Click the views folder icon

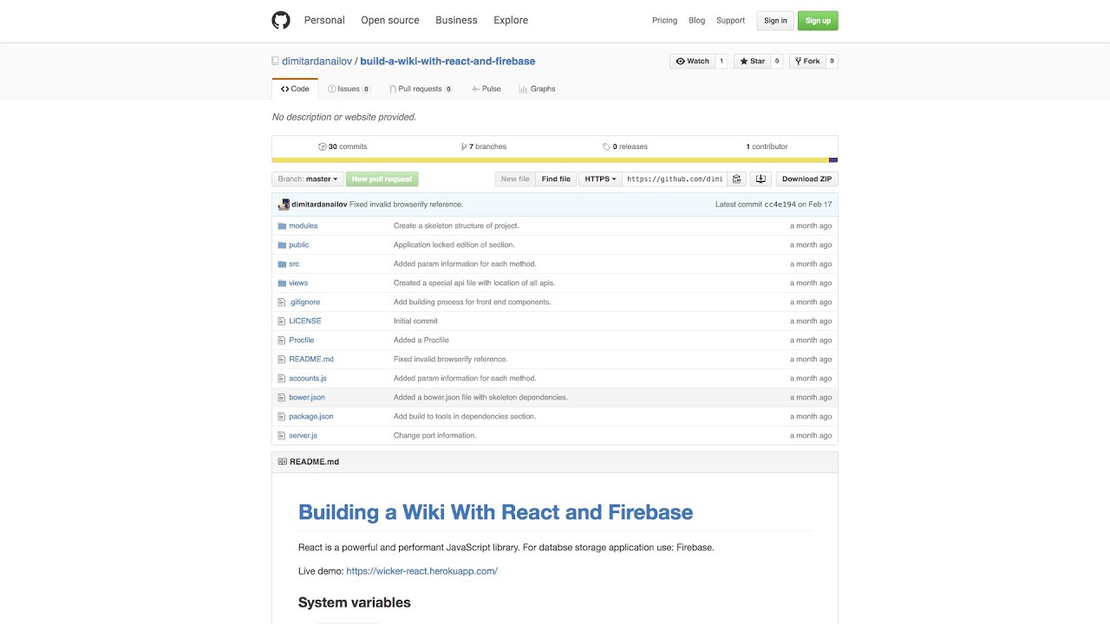[282, 283]
